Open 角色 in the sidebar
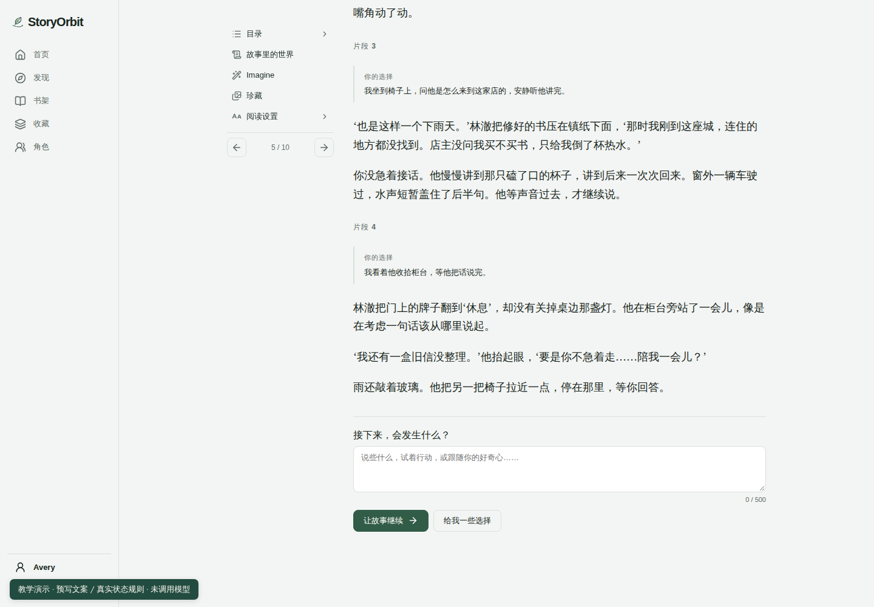The height and width of the screenshot is (607, 874). tap(59, 147)
